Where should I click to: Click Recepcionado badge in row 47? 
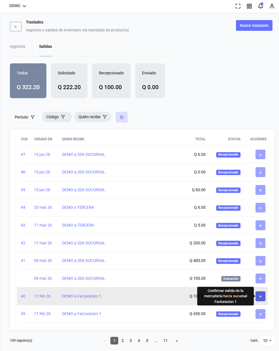228,155
